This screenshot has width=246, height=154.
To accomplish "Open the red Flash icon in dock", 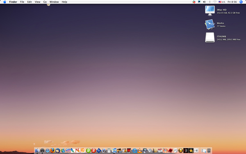I will 93,150.
